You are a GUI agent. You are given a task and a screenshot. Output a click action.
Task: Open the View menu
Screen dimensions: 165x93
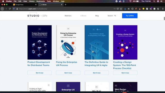pyautogui.click(x=25, y=1)
